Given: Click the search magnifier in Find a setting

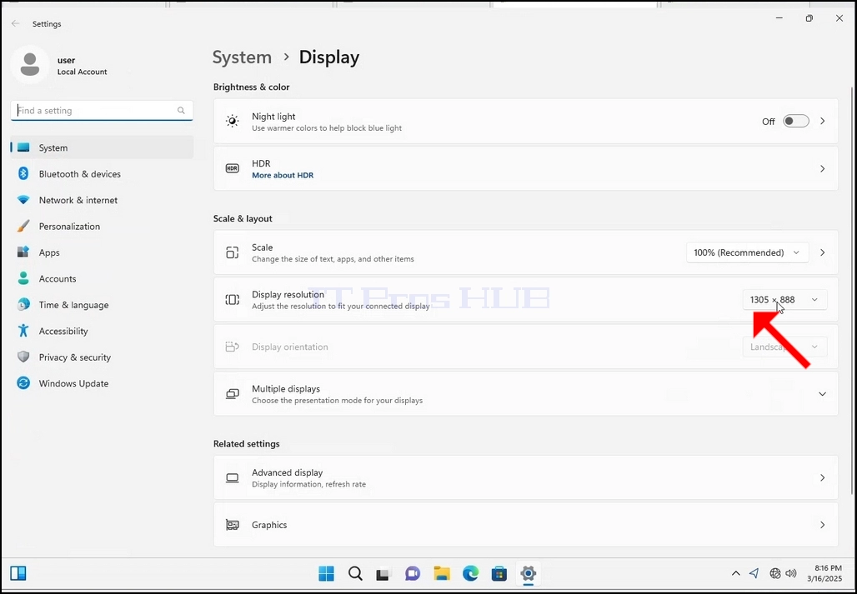Looking at the screenshot, I should pos(181,110).
